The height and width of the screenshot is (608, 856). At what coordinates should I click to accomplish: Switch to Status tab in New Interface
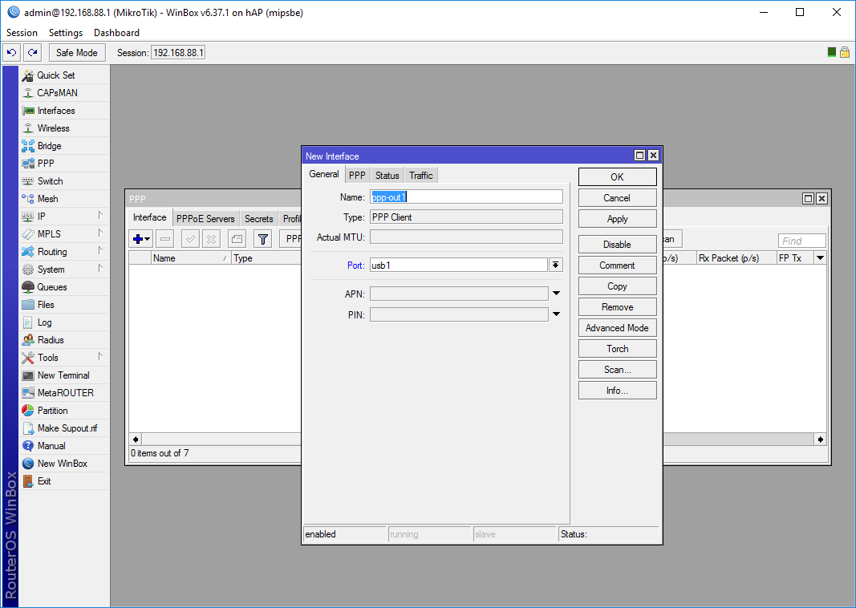click(x=387, y=175)
